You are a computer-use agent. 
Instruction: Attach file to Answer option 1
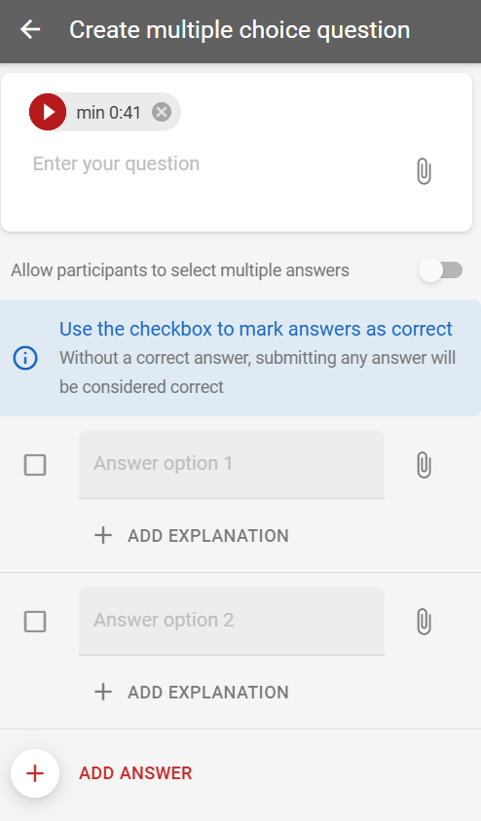424,465
